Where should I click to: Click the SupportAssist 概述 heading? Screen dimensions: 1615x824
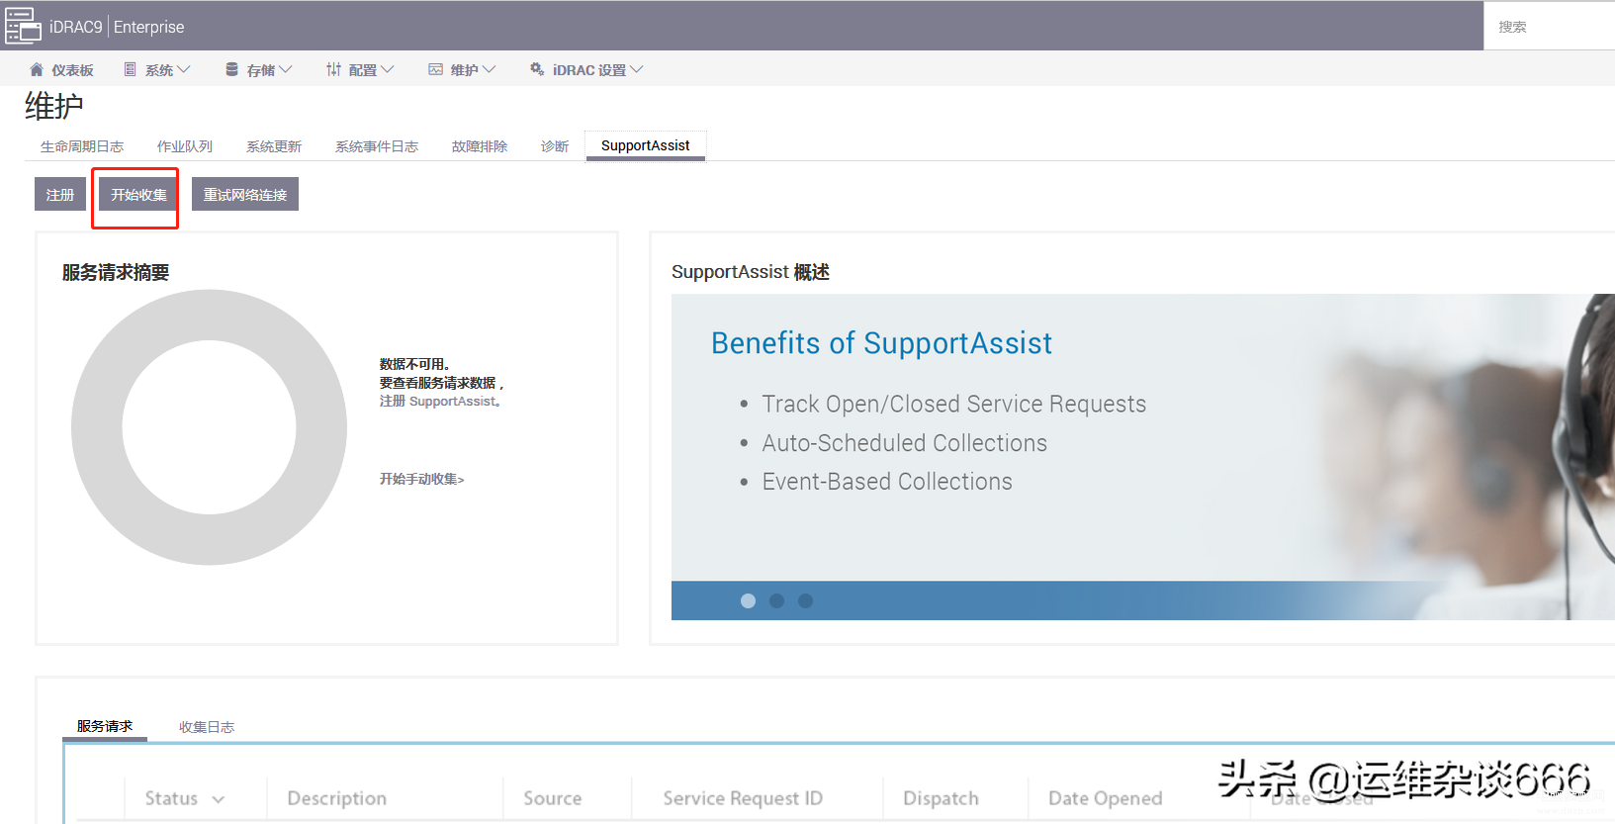pyautogui.click(x=751, y=272)
